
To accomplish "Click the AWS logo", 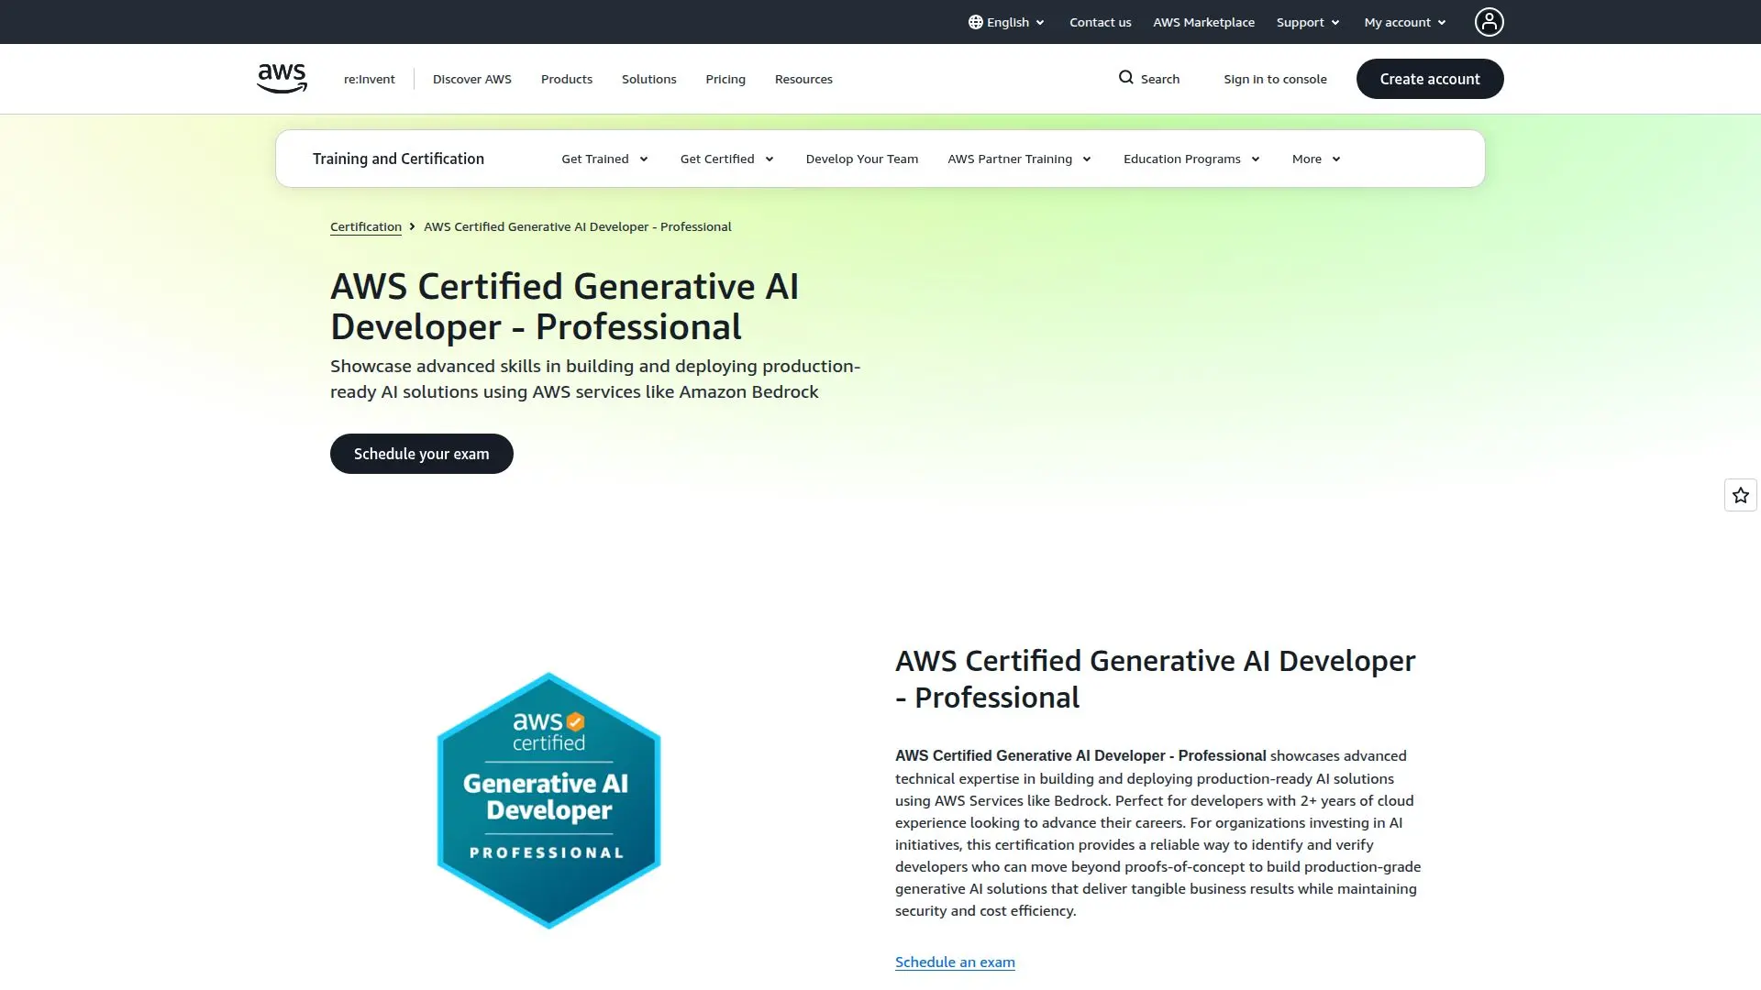I will pyautogui.click(x=282, y=79).
